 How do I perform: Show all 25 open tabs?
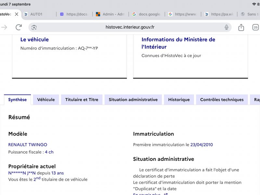[x=255, y=27]
